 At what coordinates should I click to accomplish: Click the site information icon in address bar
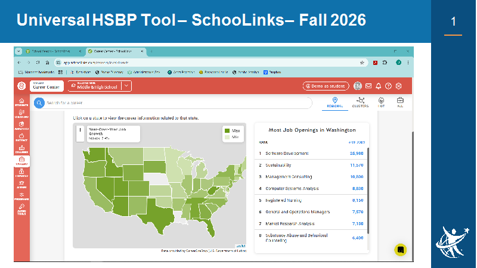tap(58, 63)
